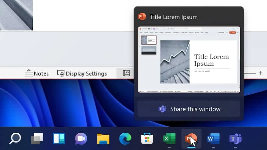Open Windows Search from the taskbar
Viewport: 267px width, 150px height.
coord(15,139)
